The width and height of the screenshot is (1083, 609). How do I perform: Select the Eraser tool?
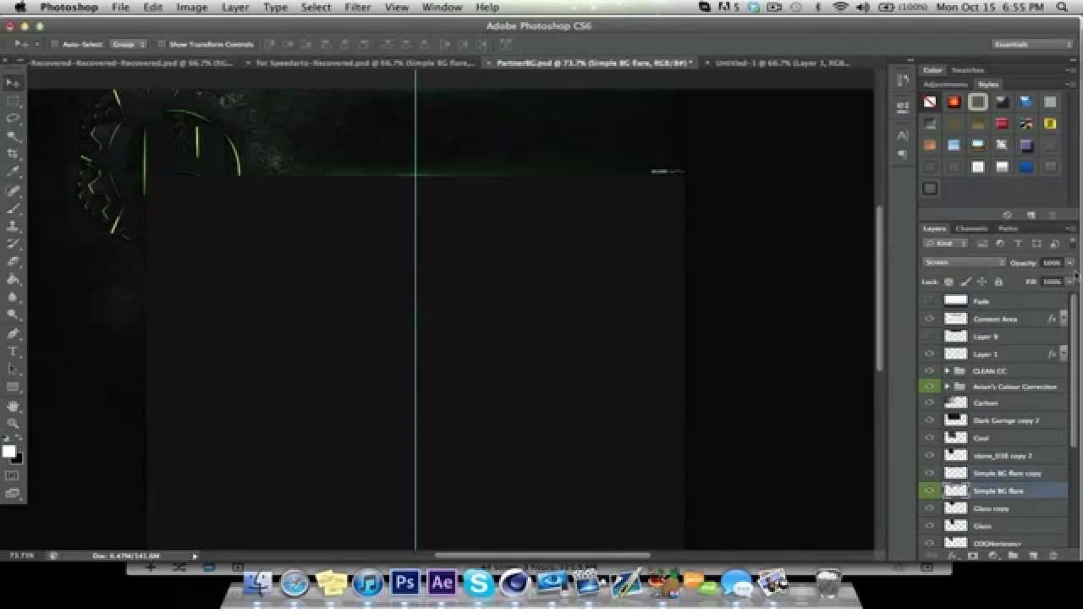coord(13,261)
